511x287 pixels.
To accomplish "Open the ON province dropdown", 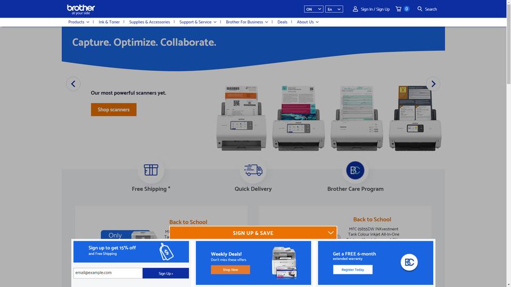I will [x=314, y=9].
